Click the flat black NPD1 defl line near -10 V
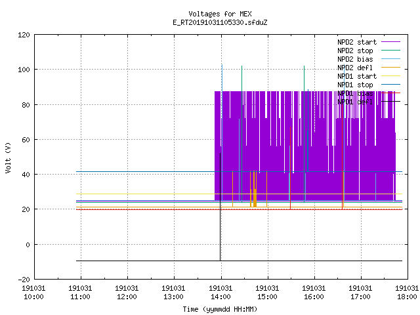420x315 pixels. pyautogui.click(x=239, y=261)
